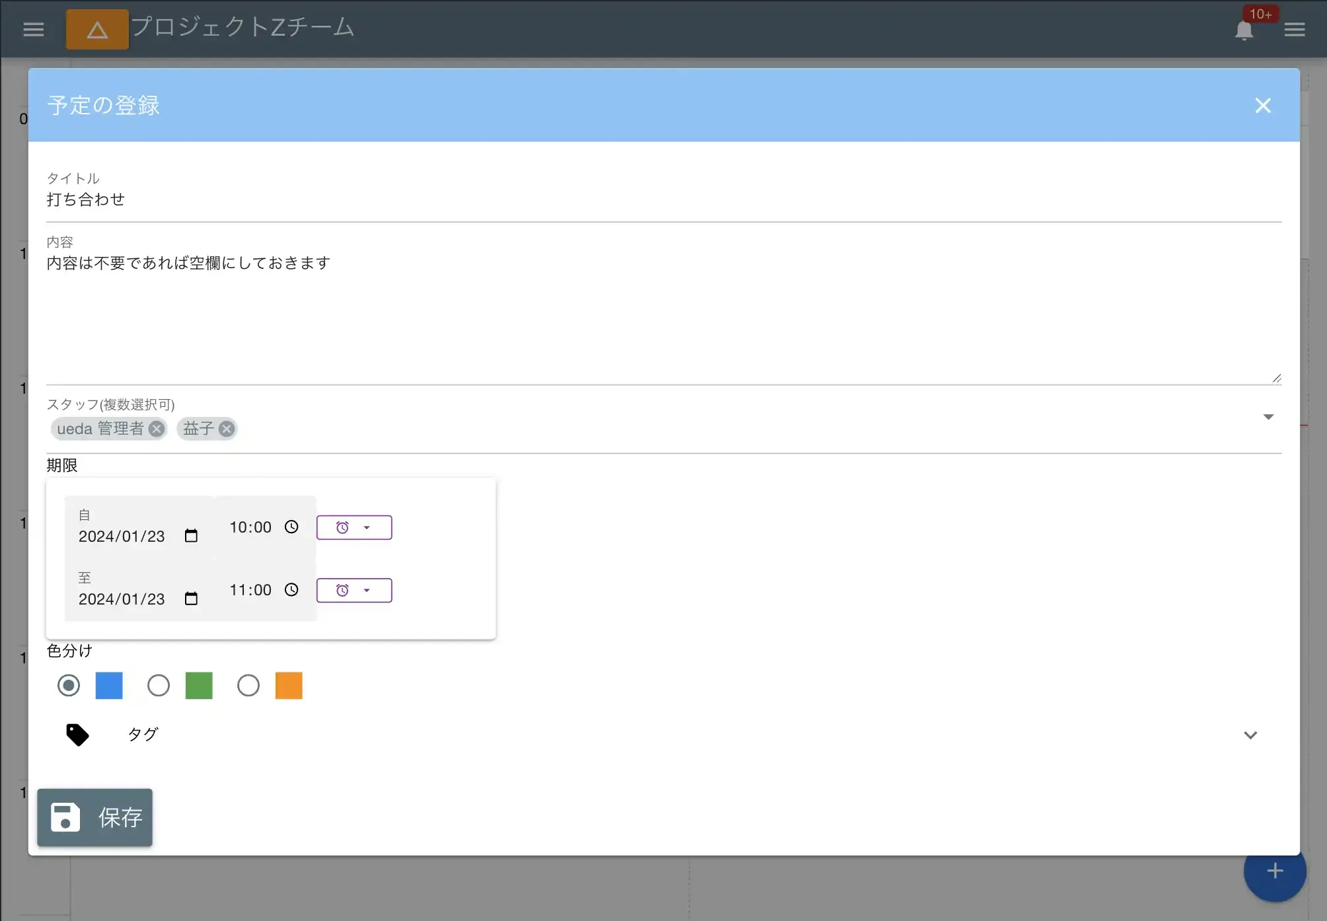The image size is (1327, 921).
Task: Open the staff selection dropdown
Action: (x=1269, y=416)
